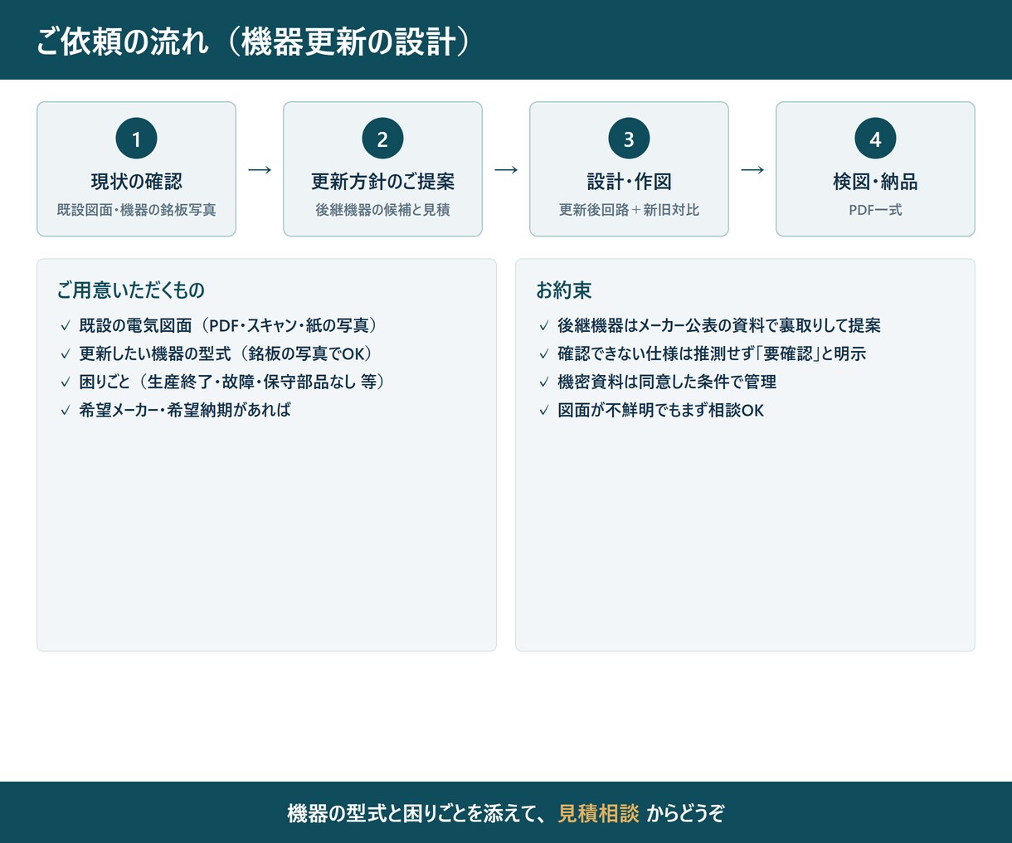Click the checkmark beside 確認できない仕様は

(544, 354)
